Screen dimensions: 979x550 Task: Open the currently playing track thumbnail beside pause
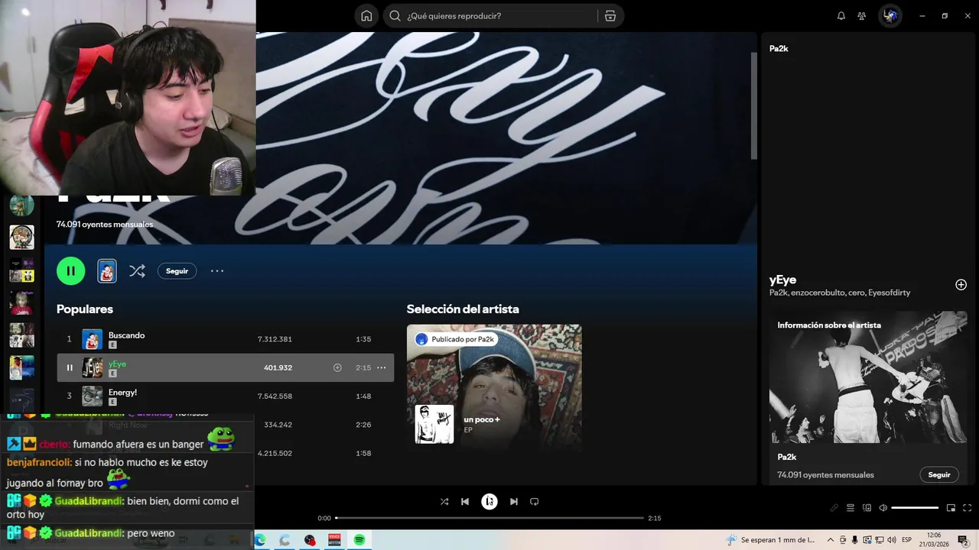pyautogui.click(x=107, y=270)
